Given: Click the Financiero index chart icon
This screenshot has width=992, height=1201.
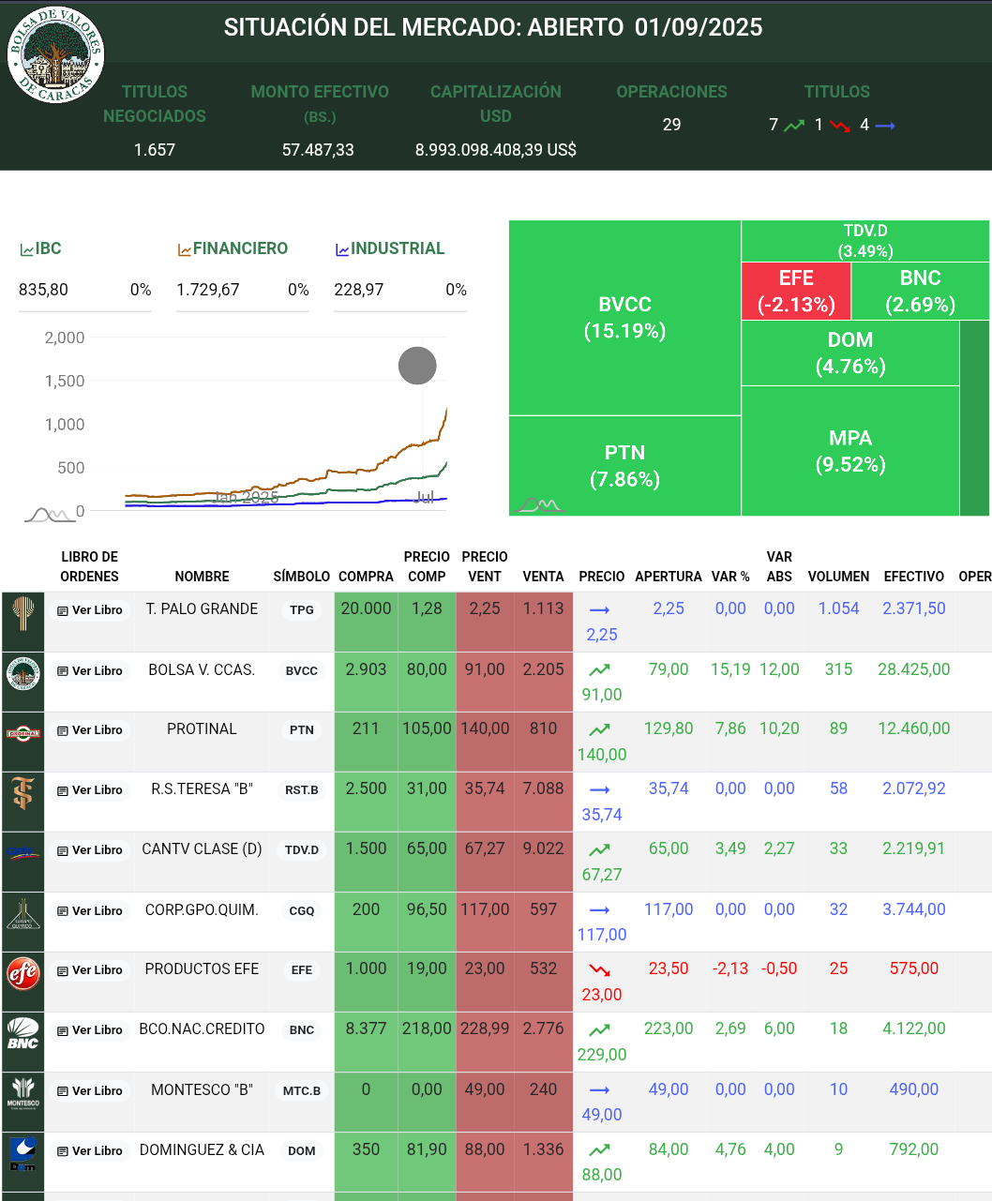Looking at the screenshot, I should [x=185, y=249].
